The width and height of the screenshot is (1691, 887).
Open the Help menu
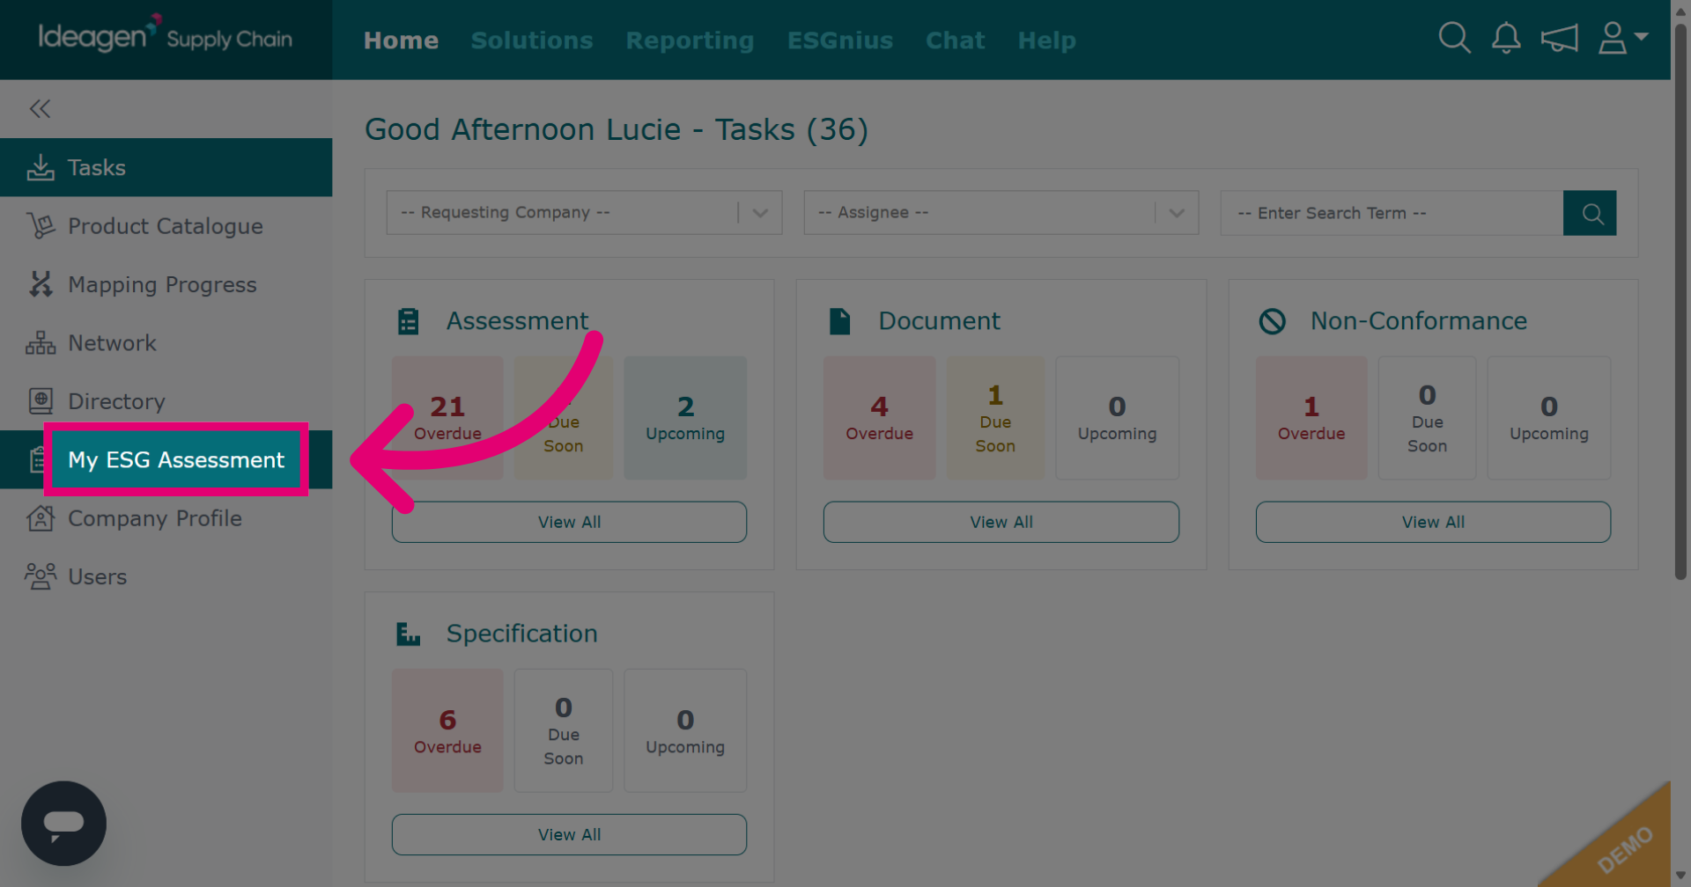coord(1046,40)
